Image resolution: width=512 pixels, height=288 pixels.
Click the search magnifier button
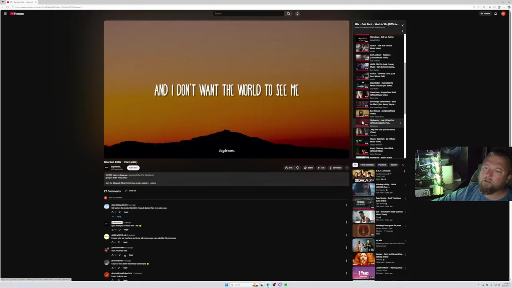288,14
